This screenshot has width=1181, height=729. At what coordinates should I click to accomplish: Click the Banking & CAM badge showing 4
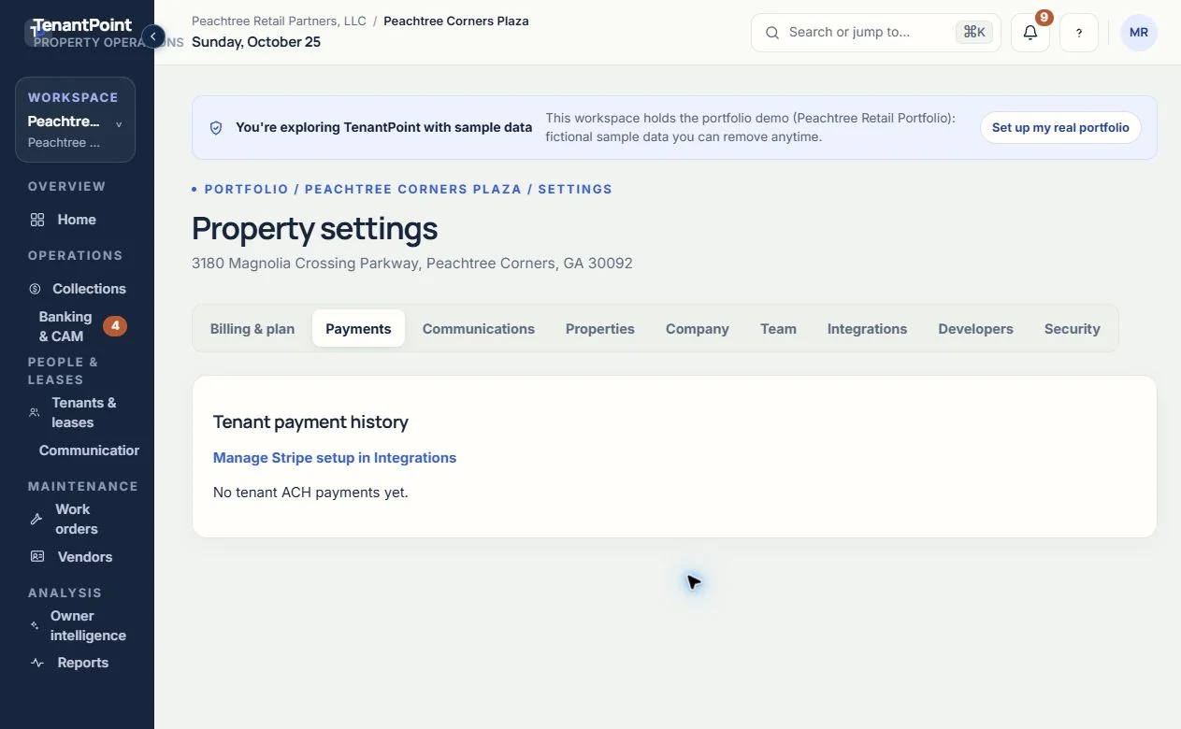coord(115,325)
